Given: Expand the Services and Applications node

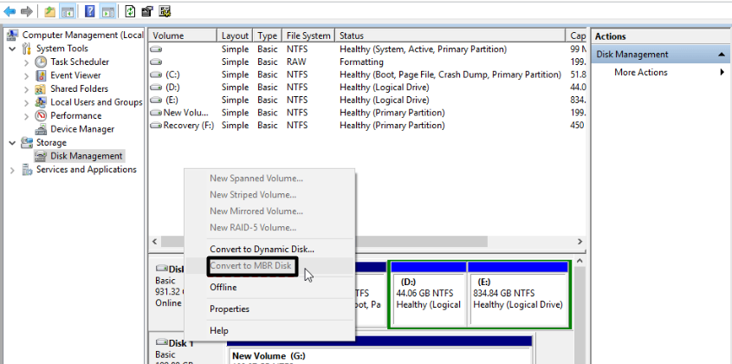Looking at the screenshot, I should coord(11,170).
